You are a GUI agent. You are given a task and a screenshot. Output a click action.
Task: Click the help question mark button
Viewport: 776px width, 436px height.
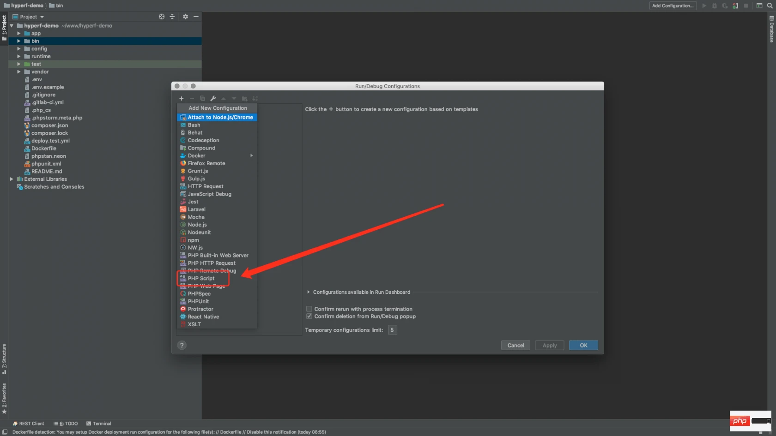click(182, 345)
